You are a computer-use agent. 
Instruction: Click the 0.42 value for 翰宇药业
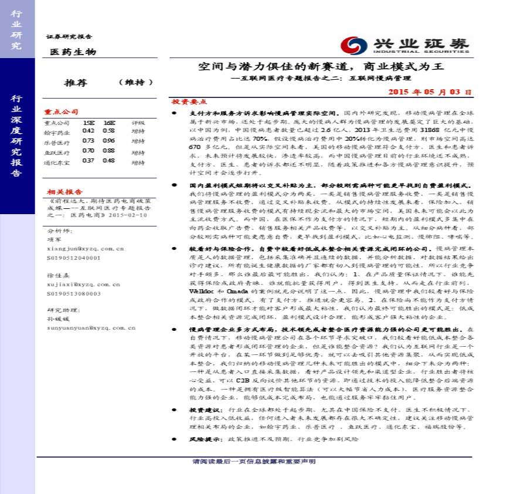(x=88, y=130)
